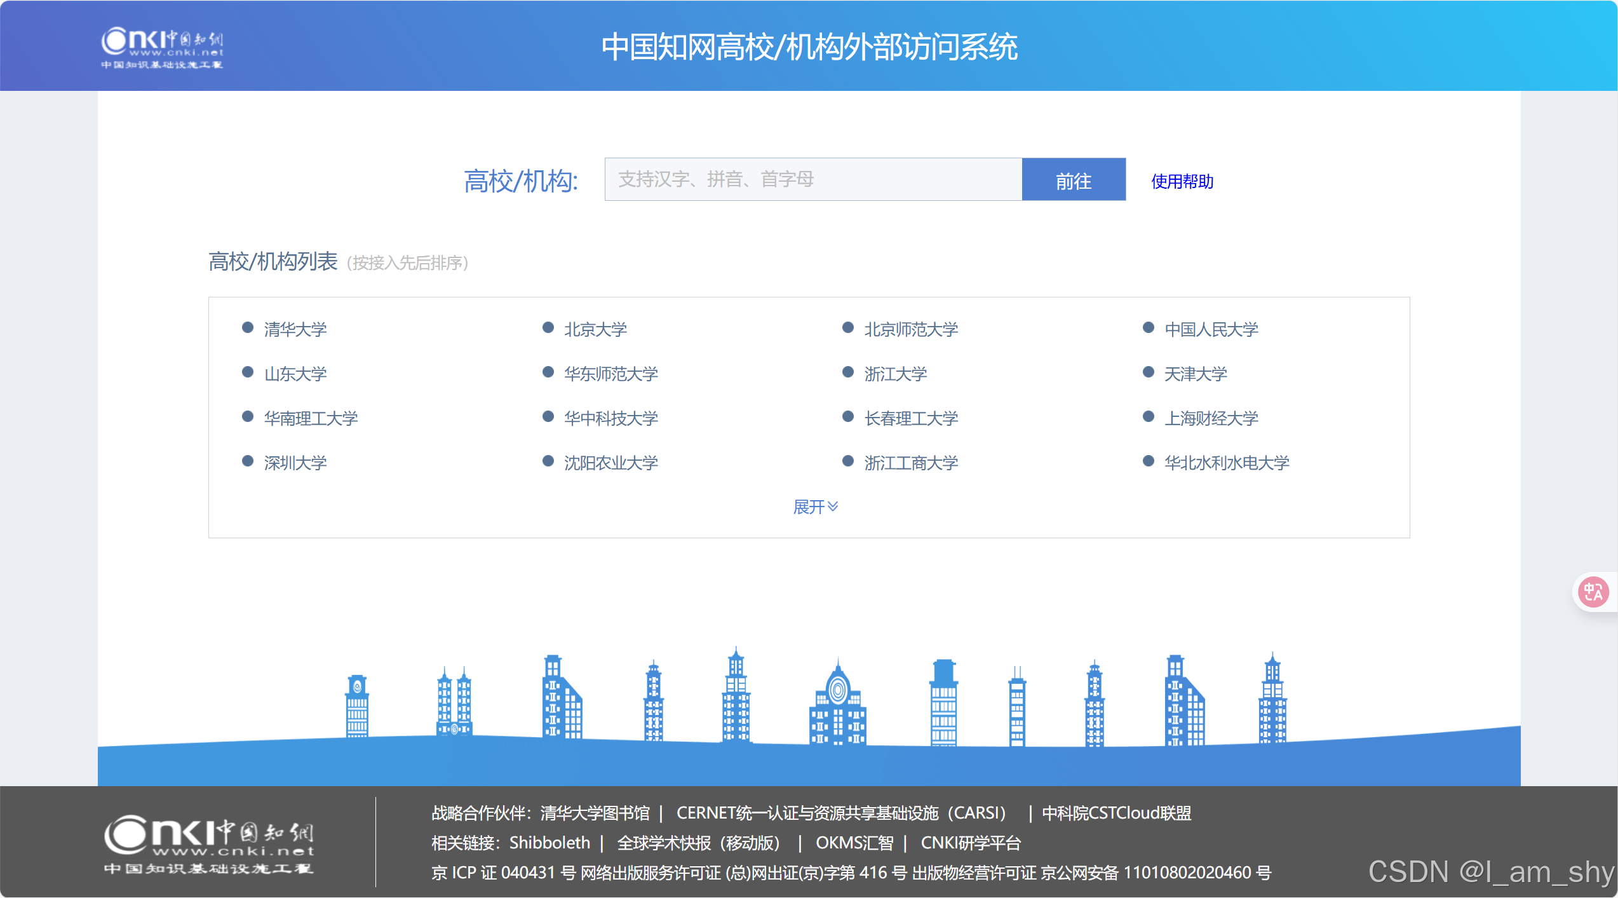The image size is (1618, 898).
Task: Click the bullet dot beside 清华大学
Action: (248, 328)
